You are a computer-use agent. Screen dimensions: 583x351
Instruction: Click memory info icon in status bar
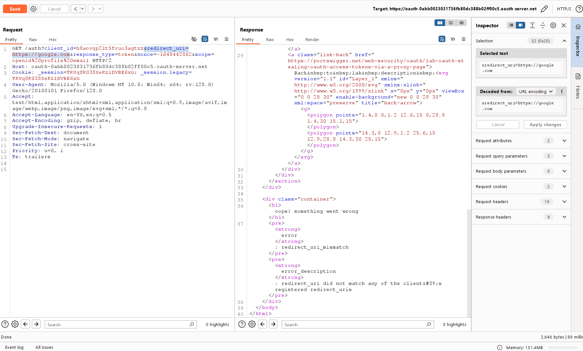click(x=500, y=347)
